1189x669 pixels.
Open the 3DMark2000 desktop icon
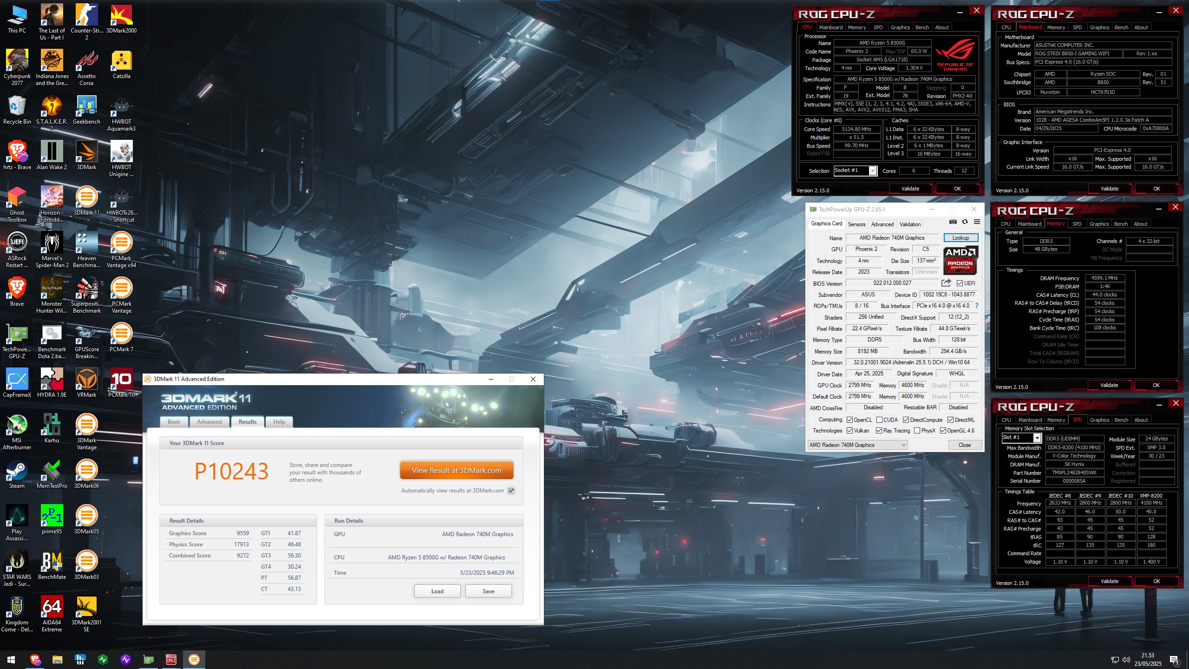coord(121,19)
